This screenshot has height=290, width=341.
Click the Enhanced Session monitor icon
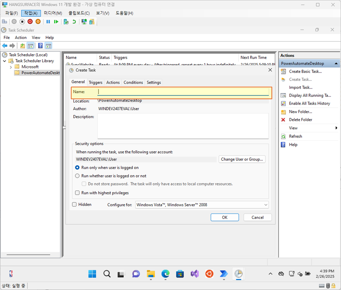tap(84, 22)
